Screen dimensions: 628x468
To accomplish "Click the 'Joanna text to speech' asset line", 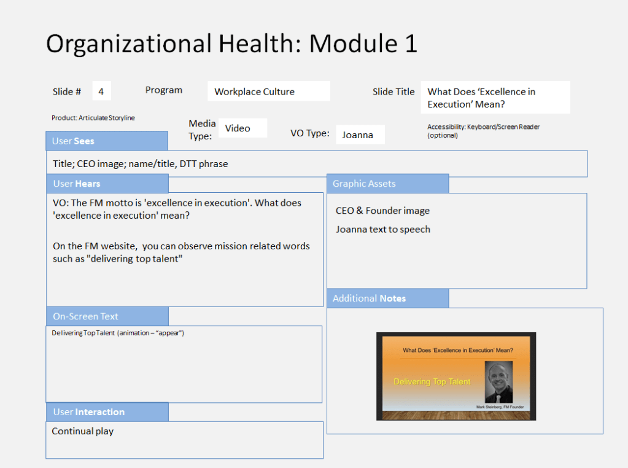I will [382, 229].
